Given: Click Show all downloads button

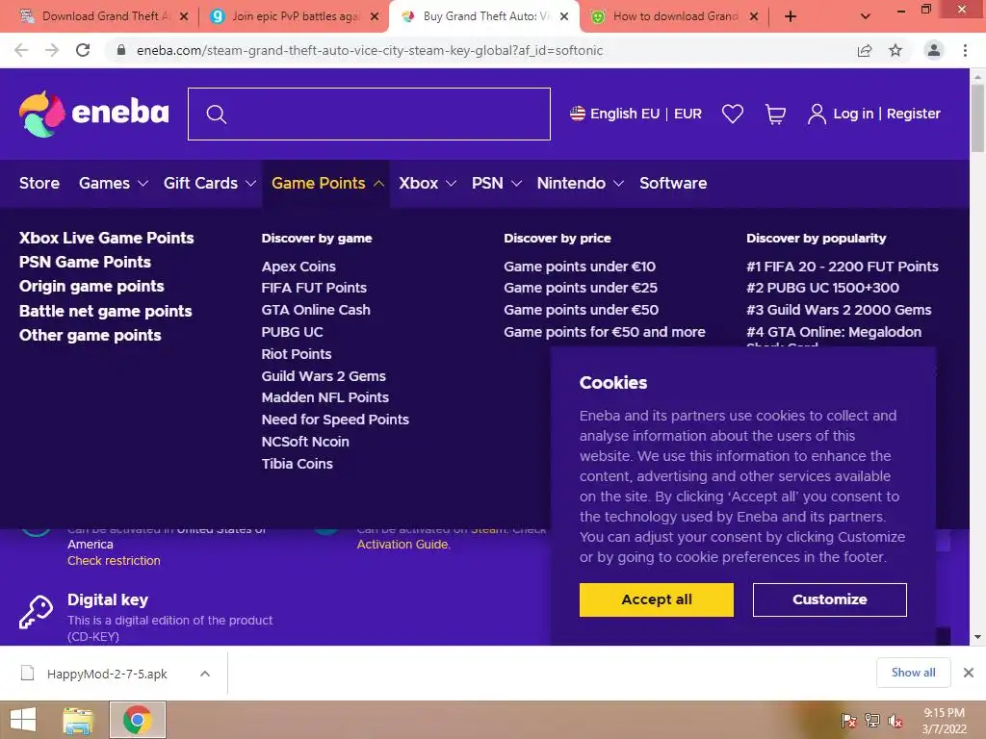Looking at the screenshot, I should pos(913,673).
